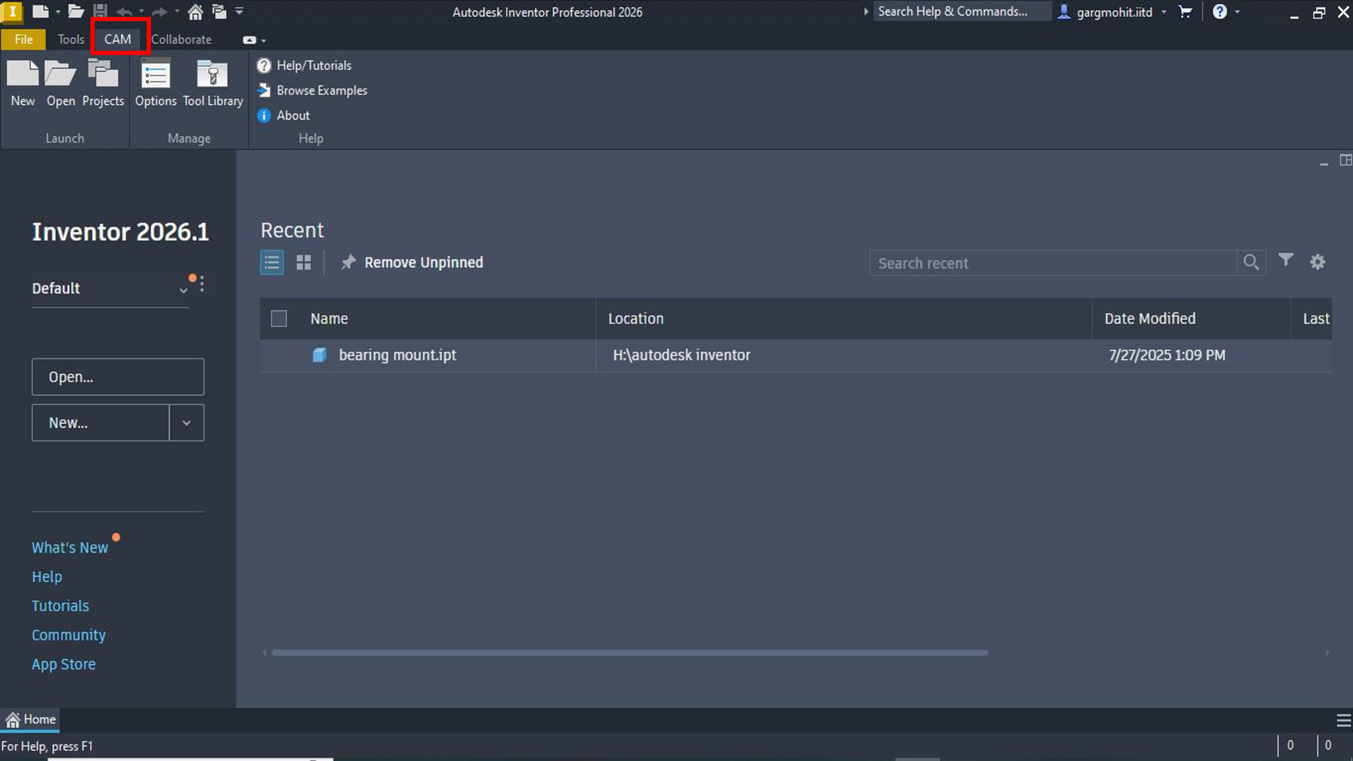1353x761 pixels.
Task: Tick the select-all checkbox in Name header
Action: (x=279, y=319)
